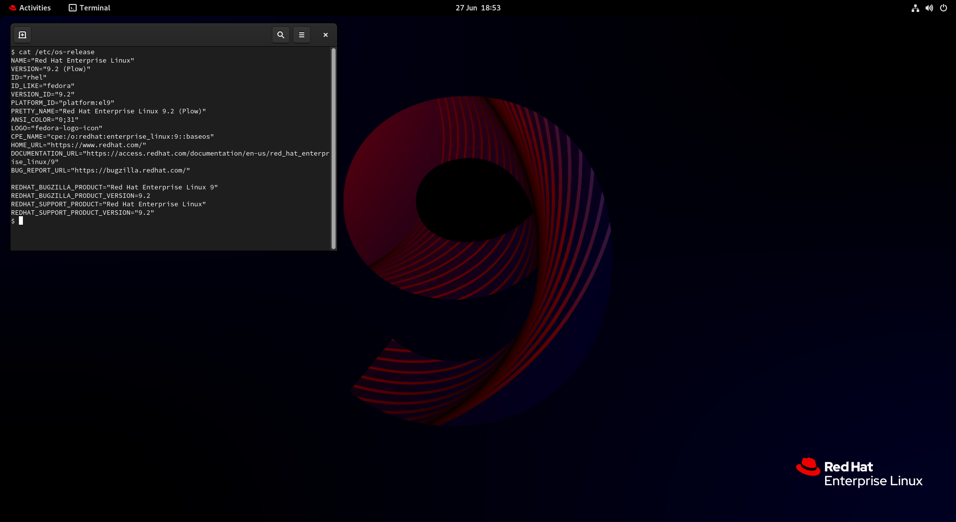The image size is (956, 522).
Task: Click the ID="rhel" line
Action: pyautogui.click(x=29, y=77)
